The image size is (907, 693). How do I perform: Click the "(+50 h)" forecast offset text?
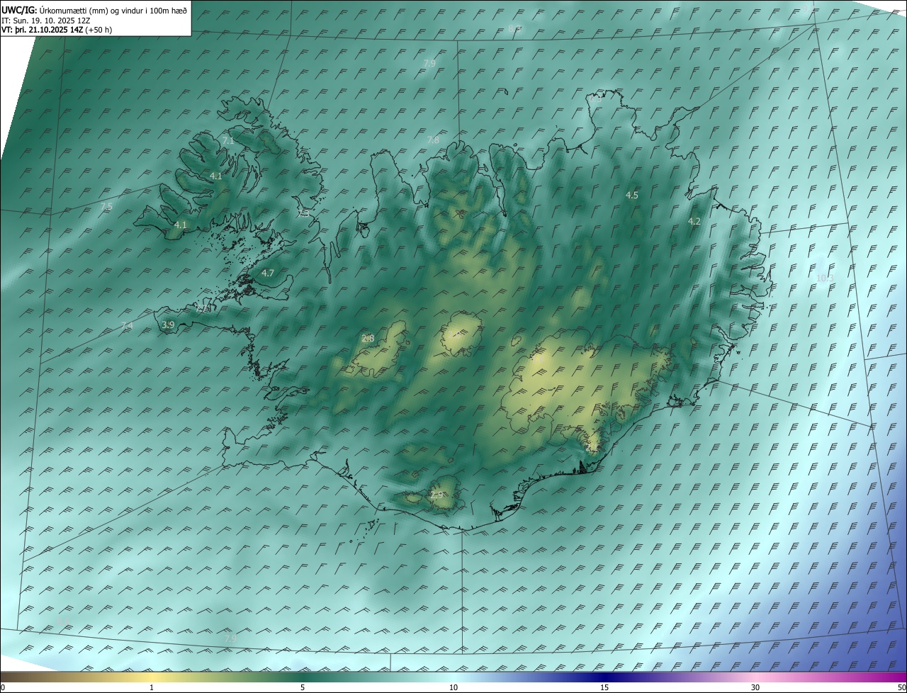click(98, 30)
